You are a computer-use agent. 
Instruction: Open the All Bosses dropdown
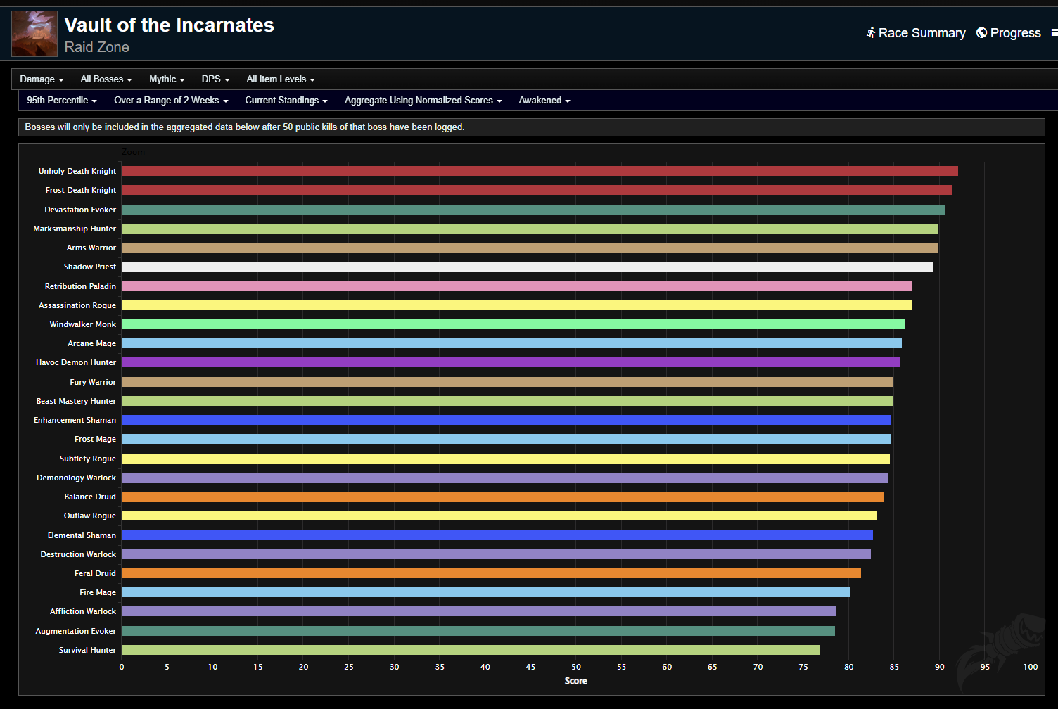tap(106, 79)
